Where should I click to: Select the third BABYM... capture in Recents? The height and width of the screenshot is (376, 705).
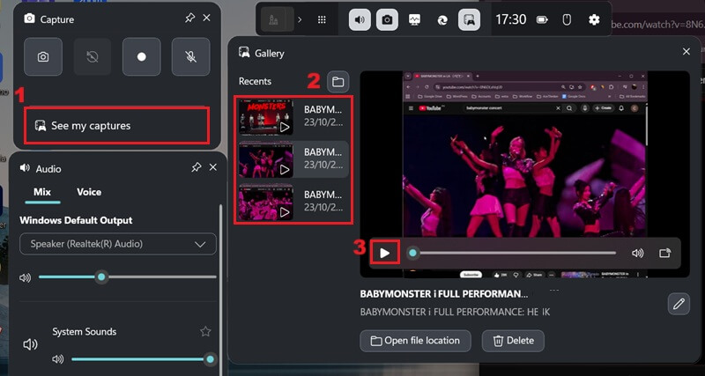(293, 202)
